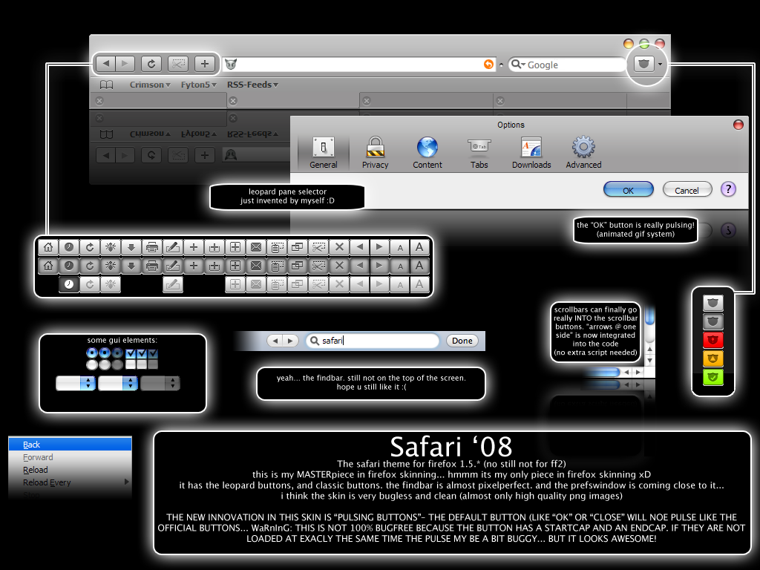Select the first blue radio button
The width and height of the screenshot is (760, 570).
click(92, 353)
